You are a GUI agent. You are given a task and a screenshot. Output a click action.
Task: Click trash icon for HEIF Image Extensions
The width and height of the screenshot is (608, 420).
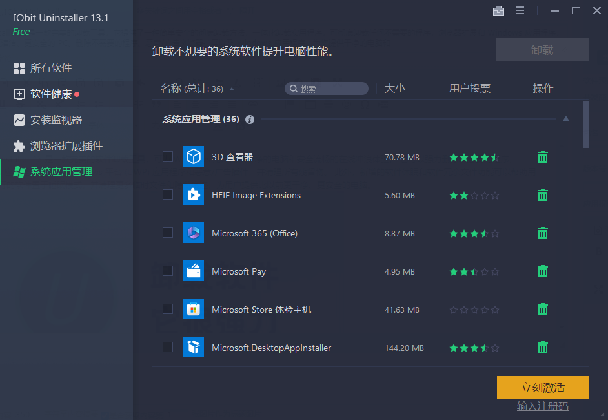[542, 195]
